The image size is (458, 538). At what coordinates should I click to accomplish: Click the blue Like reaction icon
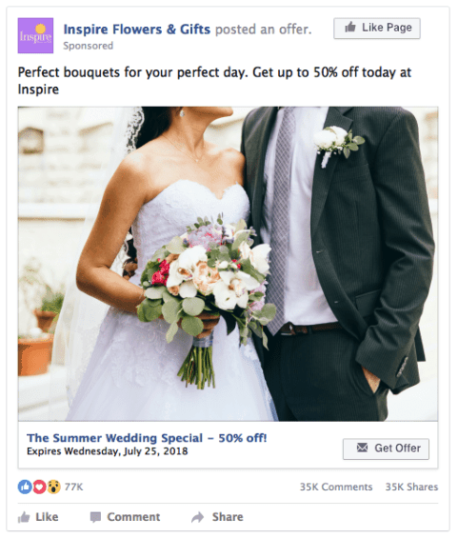tap(25, 487)
